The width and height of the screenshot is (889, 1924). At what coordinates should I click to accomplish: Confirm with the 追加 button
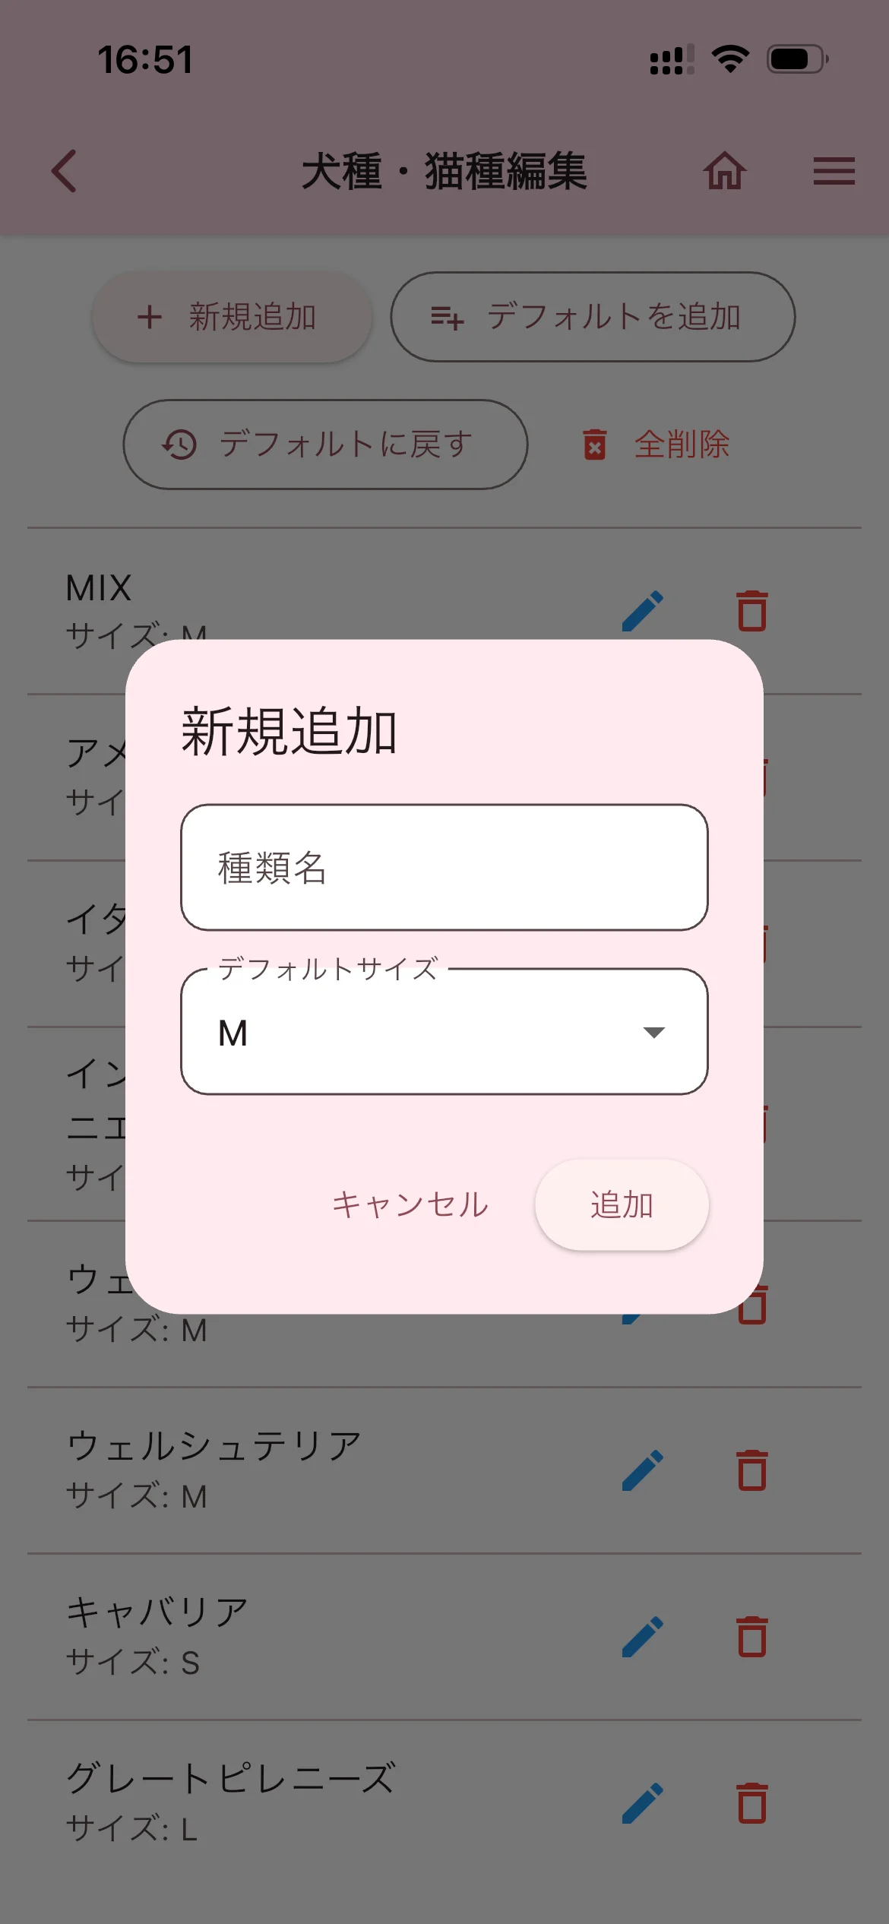pyautogui.click(x=622, y=1205)
